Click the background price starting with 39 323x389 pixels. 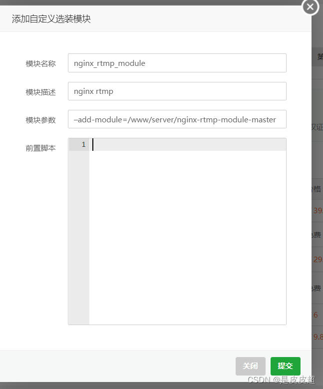318,211
